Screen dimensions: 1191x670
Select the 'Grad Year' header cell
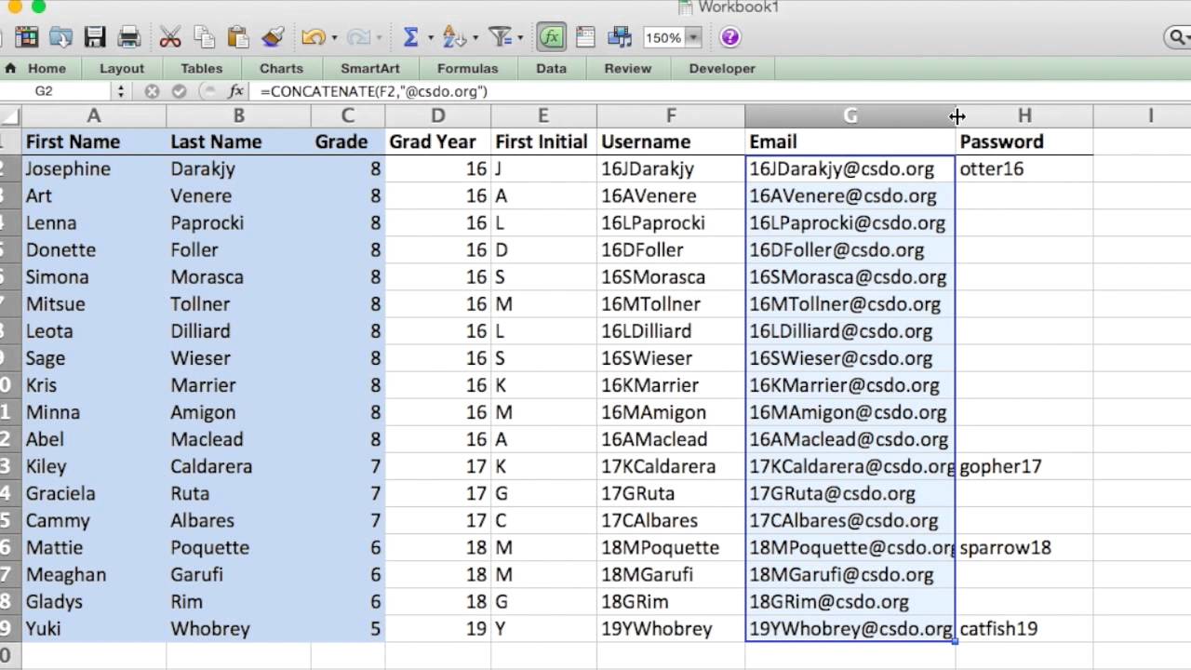(438, 141)
